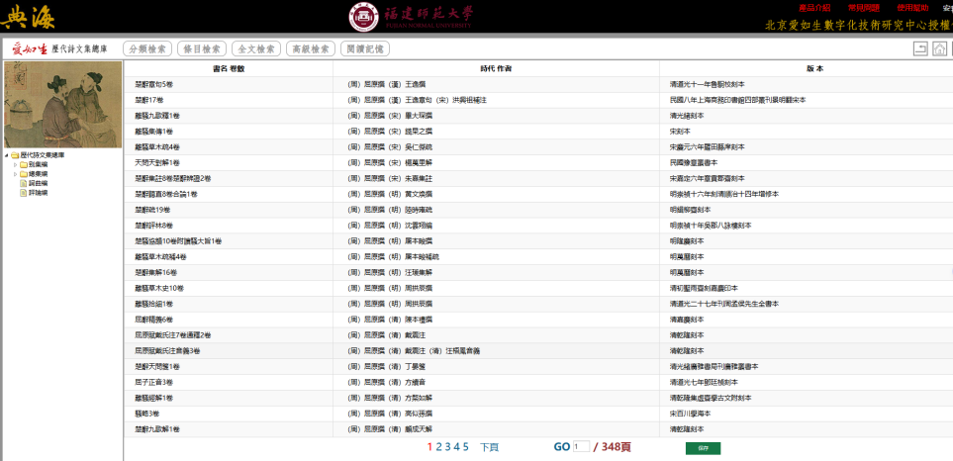Open the 閱讀記憶 reading history tab
The height and width of the screenshot is (461, 953).
(x=365, y=48)
